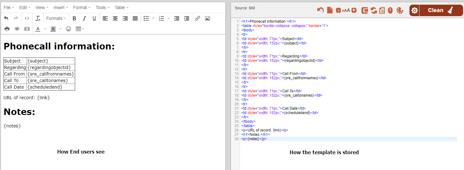This screenshot has height=170, width=464.
Task: Toggle bullet list
Action: coord(146,18)
